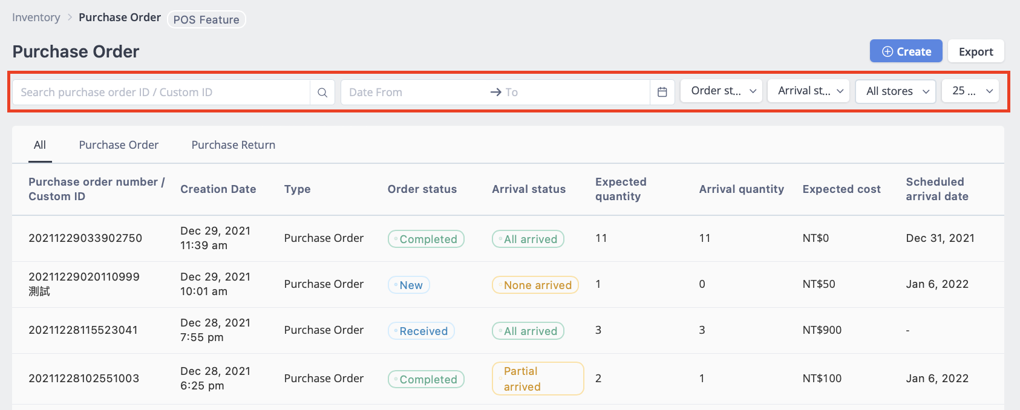
Task: Click the Received order status badge
Action: pos(421,331)
